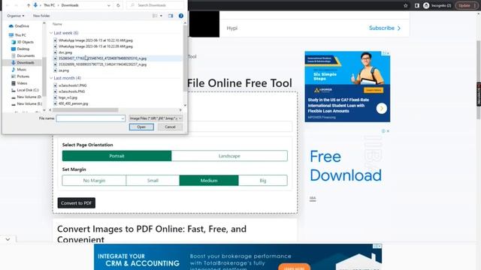The width and height of the screenshot is (481, 270).
Task: Click the yellow arrow on the loan ad
Action: 382,108
